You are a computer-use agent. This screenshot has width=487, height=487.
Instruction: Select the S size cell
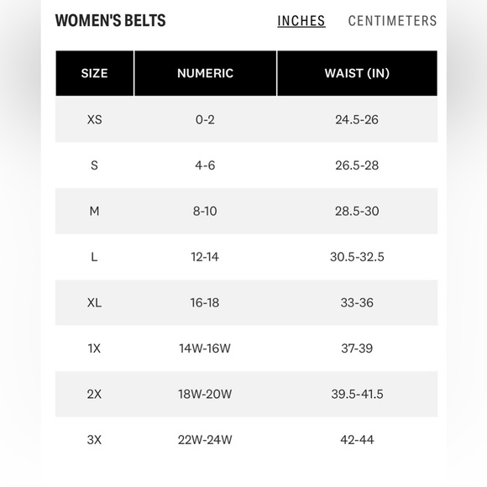(x=94, y=165)
